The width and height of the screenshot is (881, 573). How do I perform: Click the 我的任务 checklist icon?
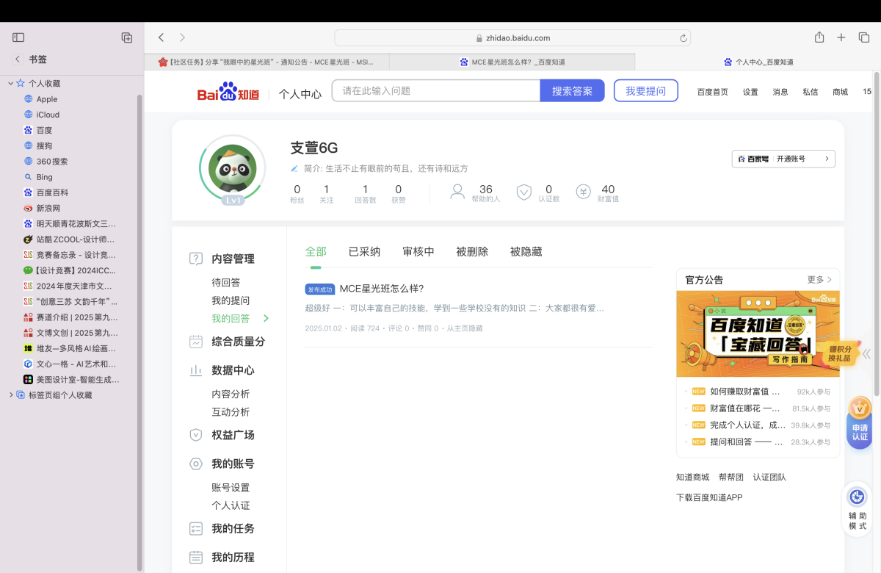coord(196,528)
